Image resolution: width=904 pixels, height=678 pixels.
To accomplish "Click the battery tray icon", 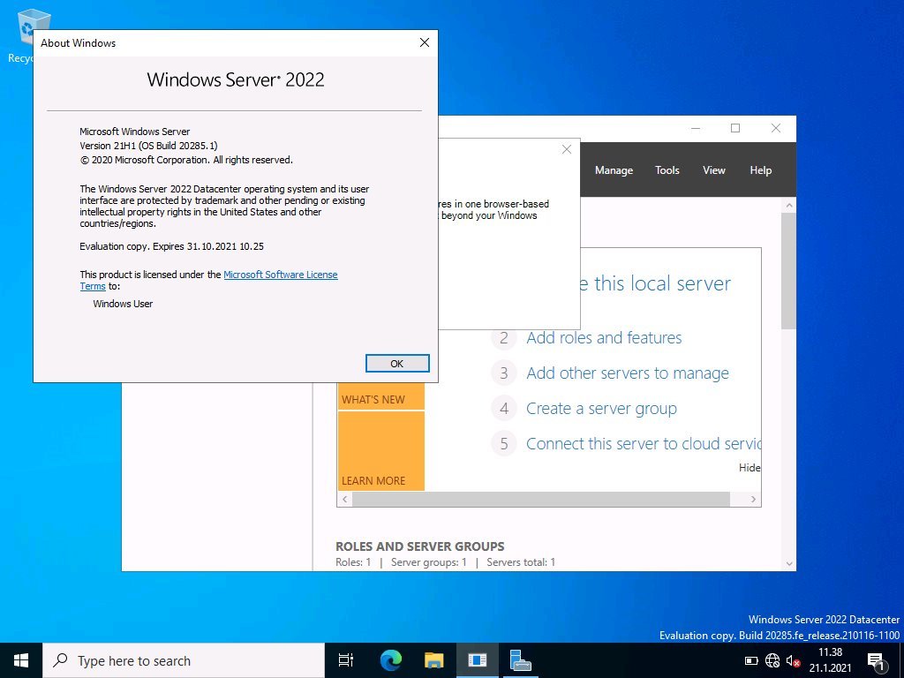I will 751,660.
